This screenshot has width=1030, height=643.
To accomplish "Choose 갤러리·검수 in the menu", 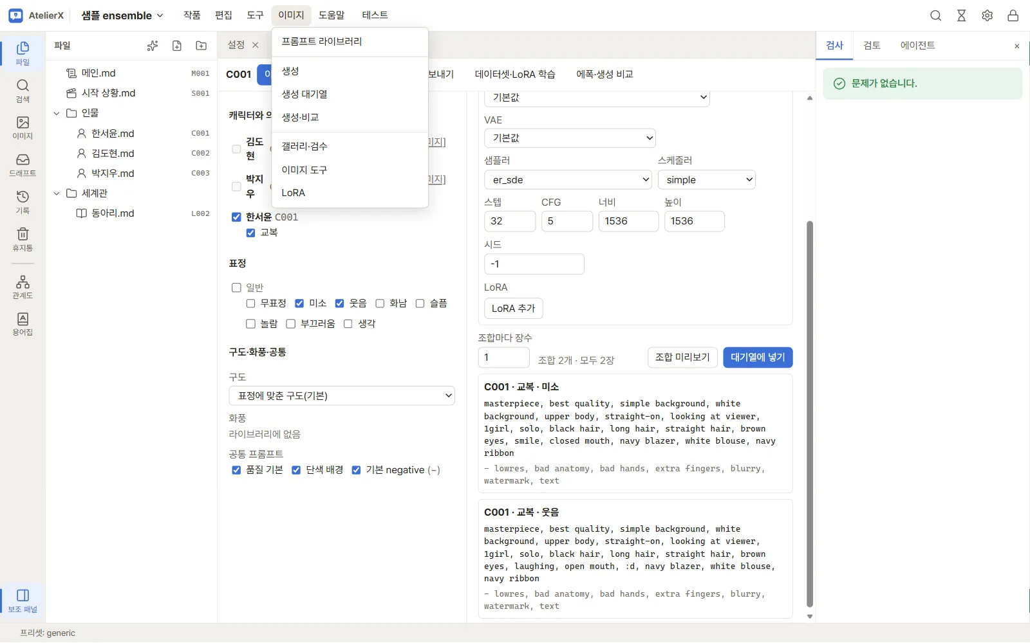I will (350, 147).
